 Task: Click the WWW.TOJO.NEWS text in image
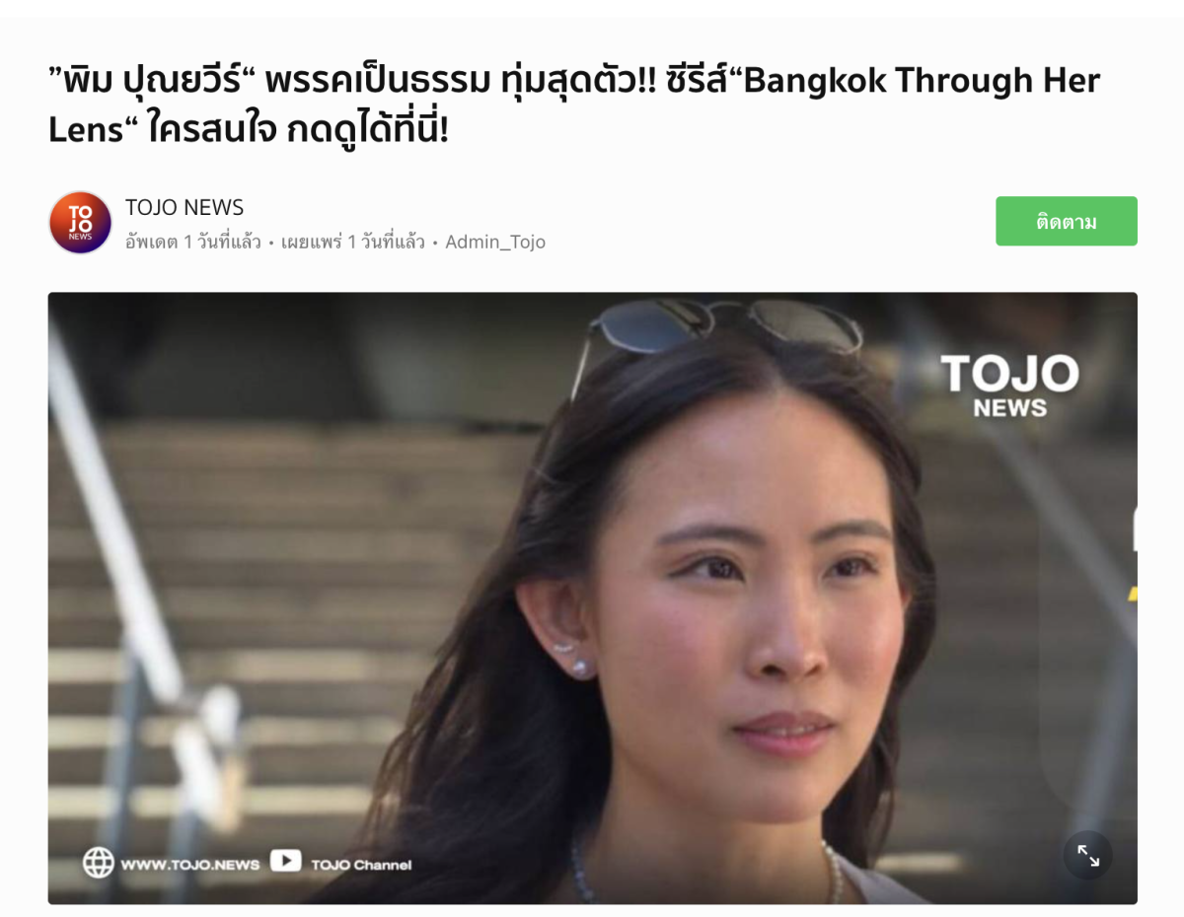pos(190,865)
